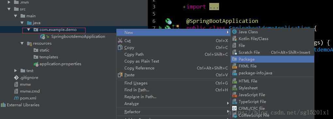Click the folded import ellipsis placeholder
Screen dimensions: 333x119
[x=214, y=7]
